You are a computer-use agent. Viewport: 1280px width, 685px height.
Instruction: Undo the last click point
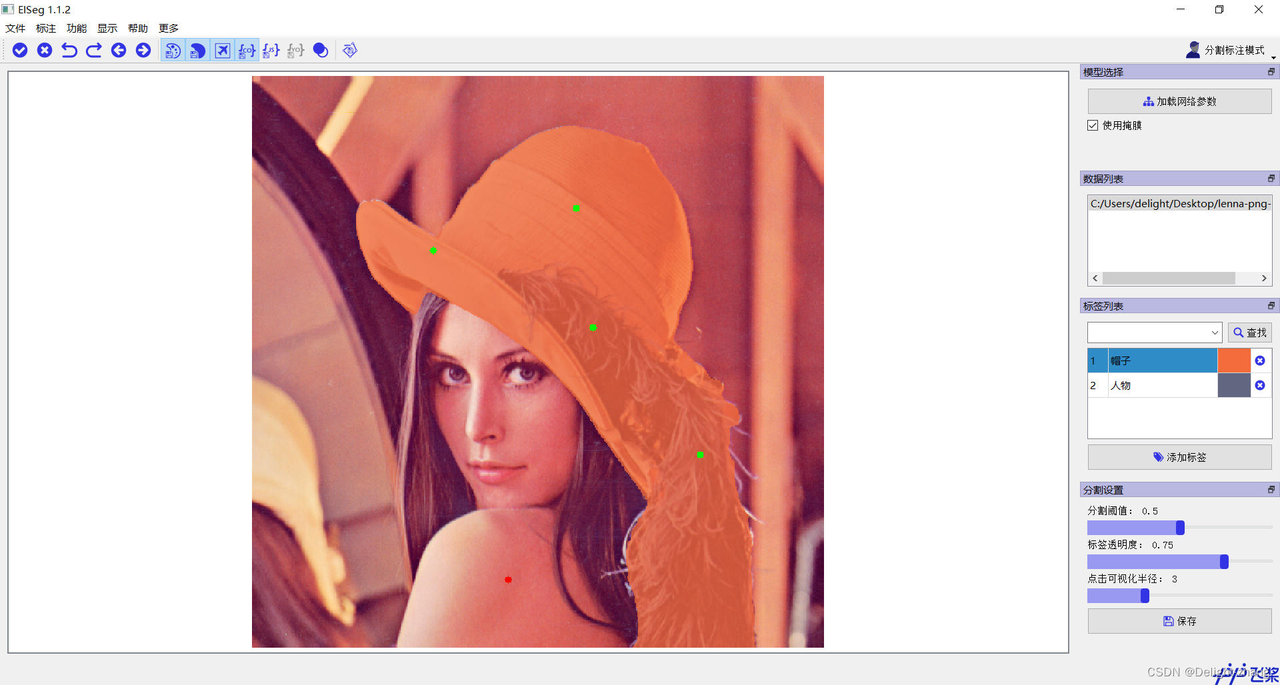69,50
